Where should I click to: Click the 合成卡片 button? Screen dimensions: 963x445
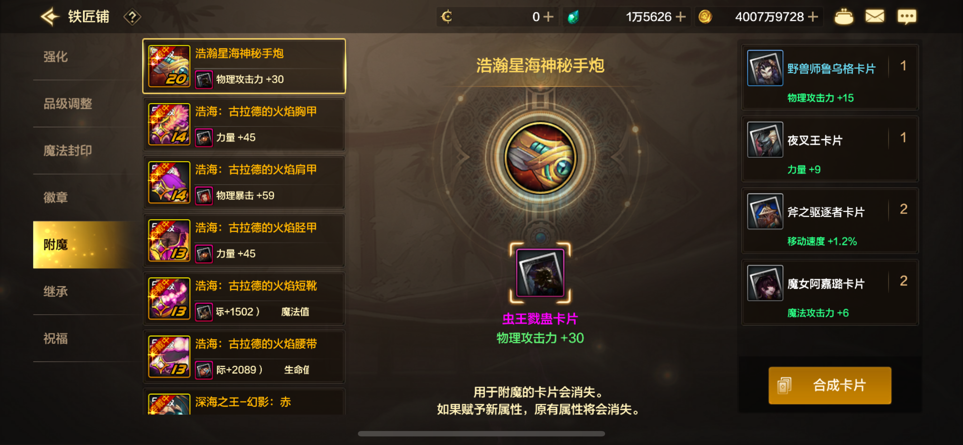tap(830, 385)
